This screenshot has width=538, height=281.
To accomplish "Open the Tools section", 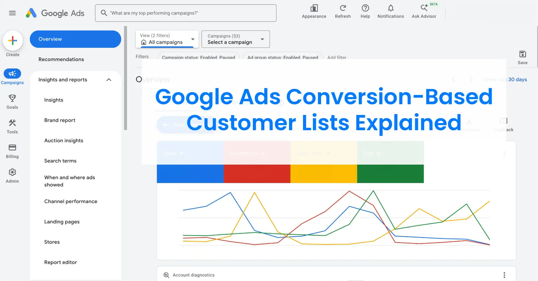I will 12,126.
